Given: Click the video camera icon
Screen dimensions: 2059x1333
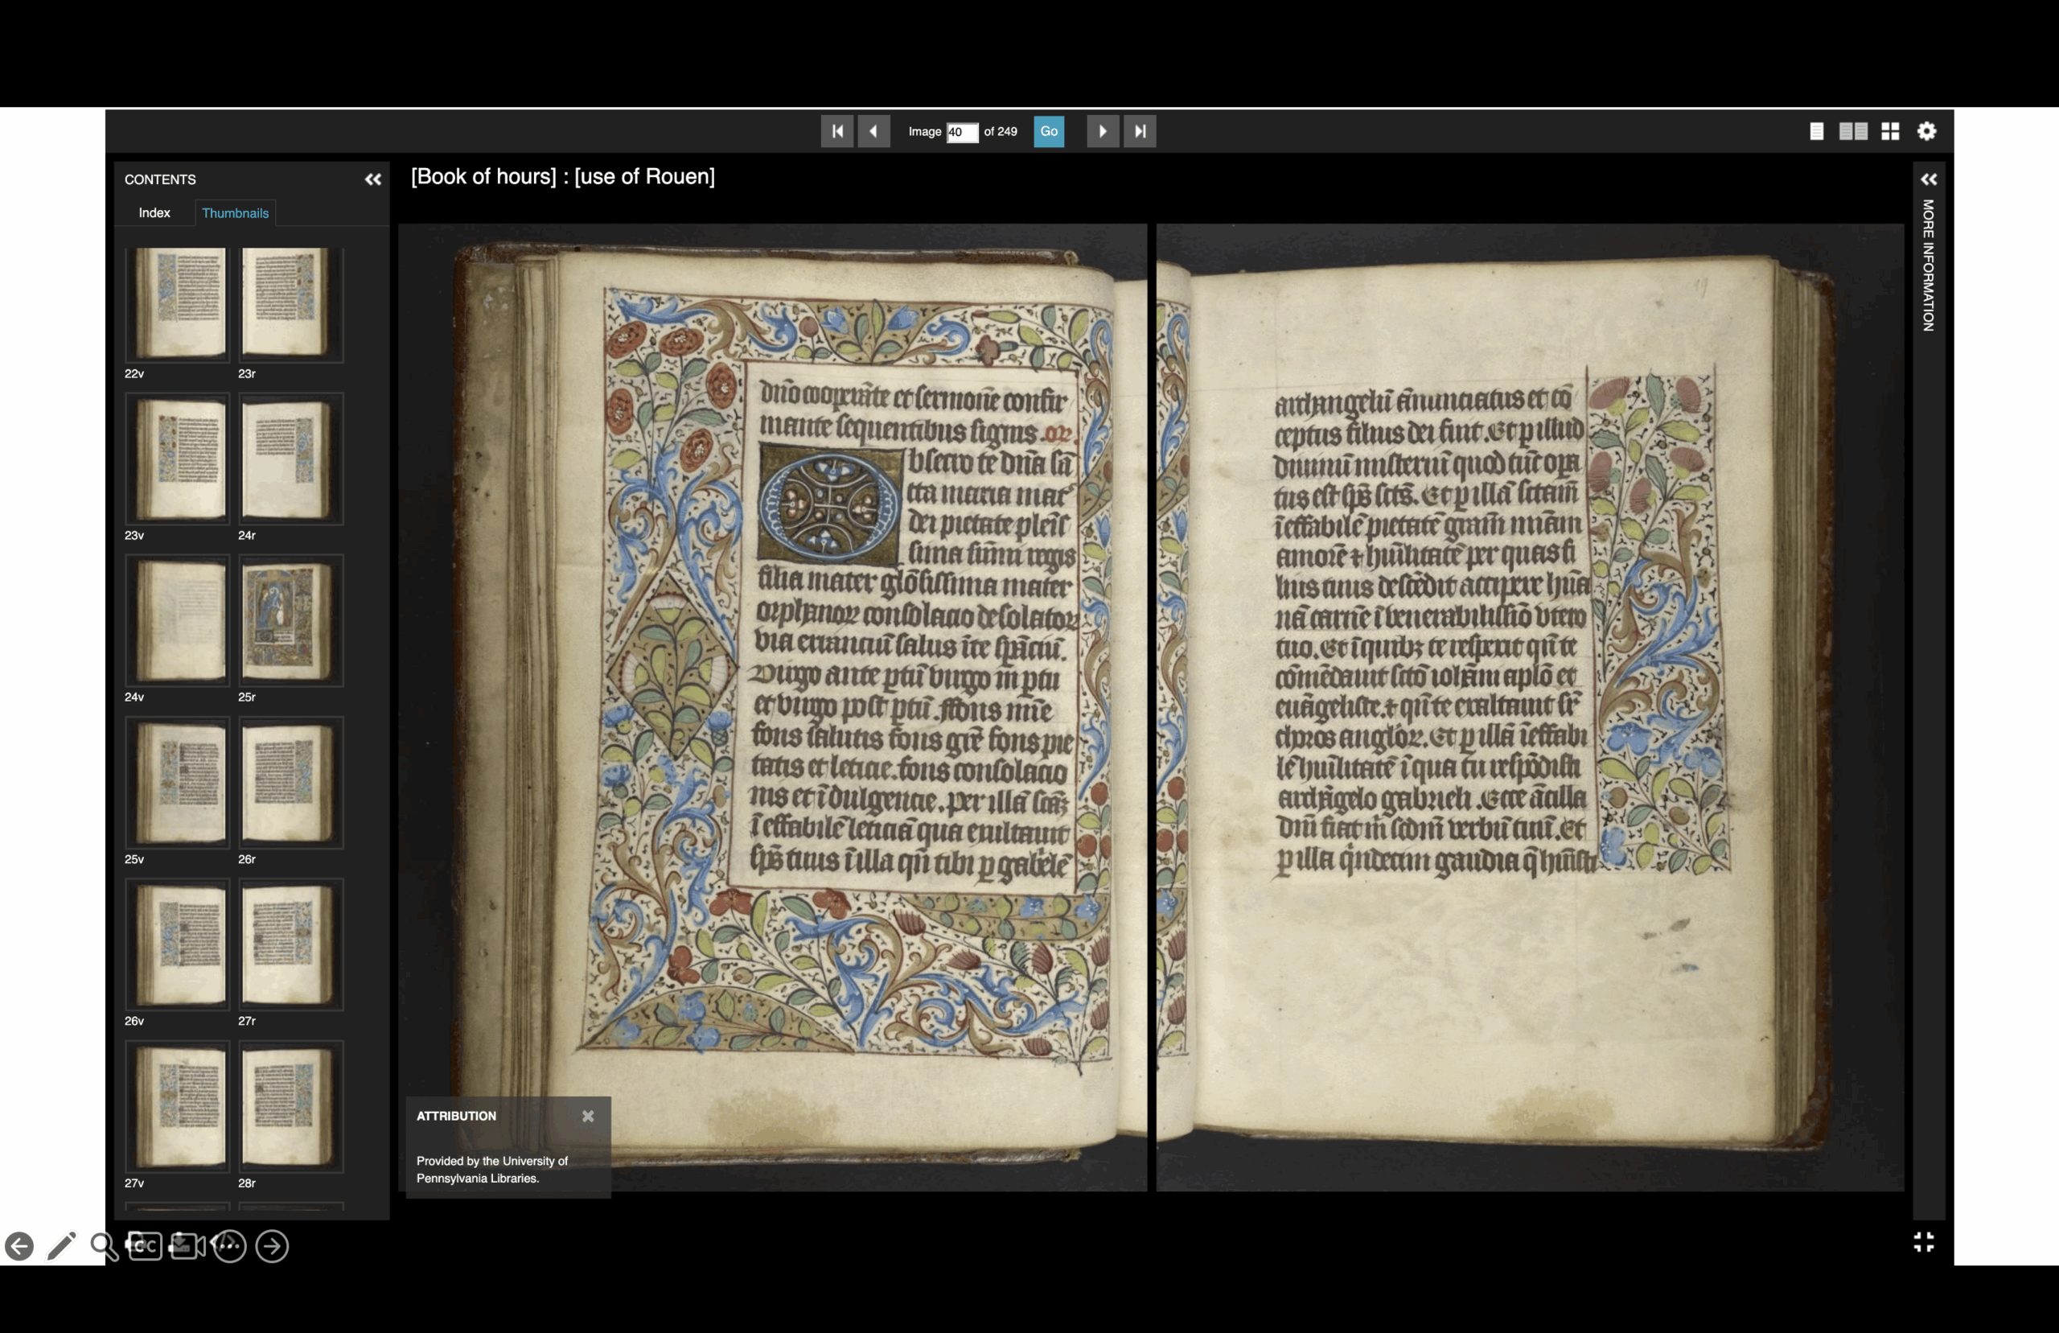Looking at the screenshot, I should (186, 1245).
